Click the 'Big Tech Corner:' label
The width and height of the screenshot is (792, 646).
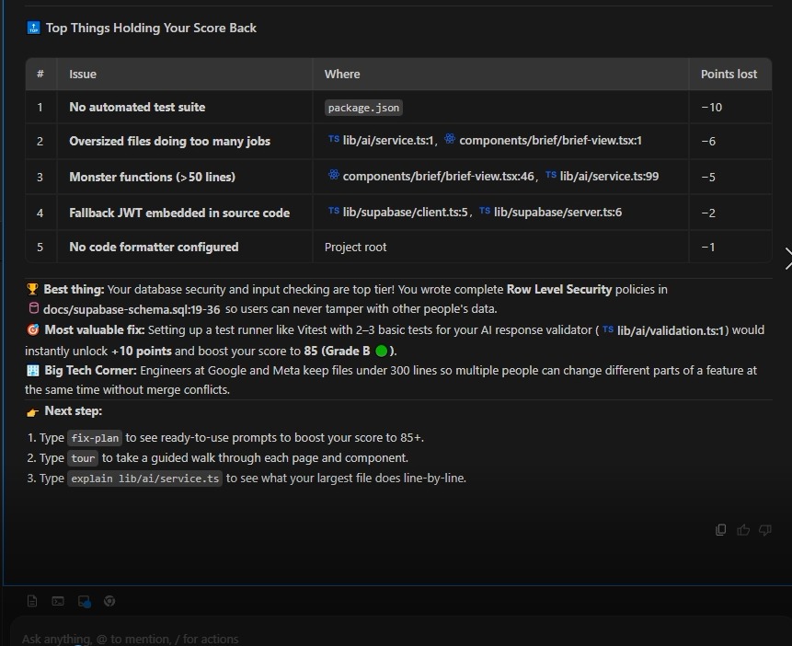click(x=90, y=371)
